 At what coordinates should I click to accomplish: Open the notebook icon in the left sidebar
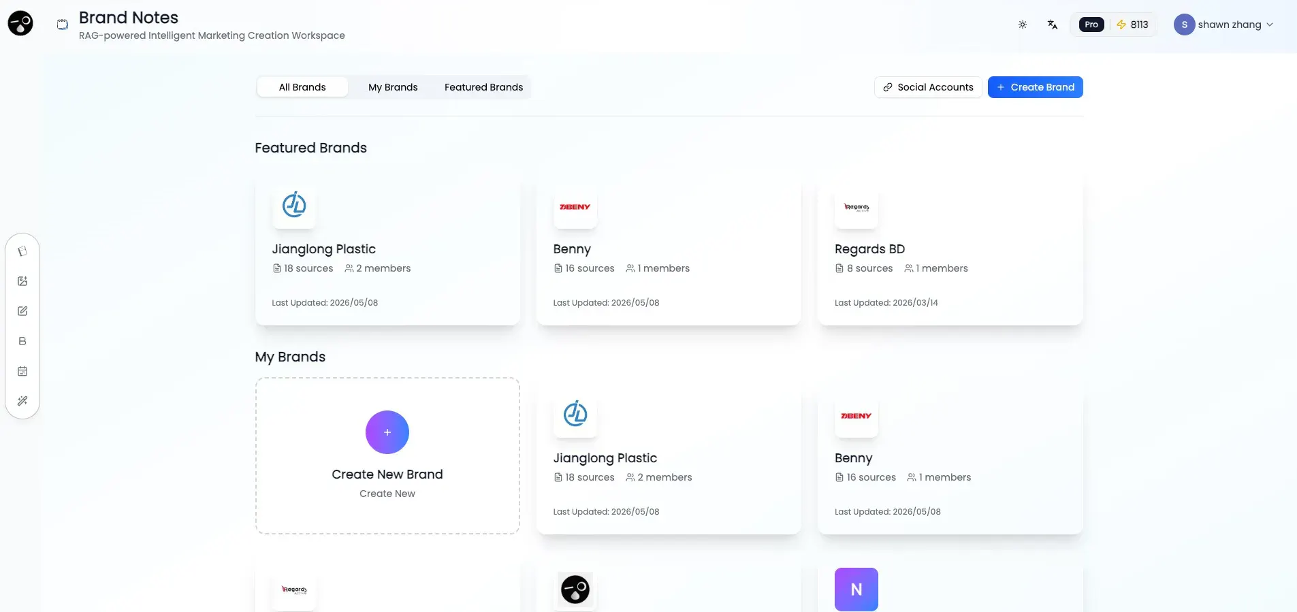(22, 251)
